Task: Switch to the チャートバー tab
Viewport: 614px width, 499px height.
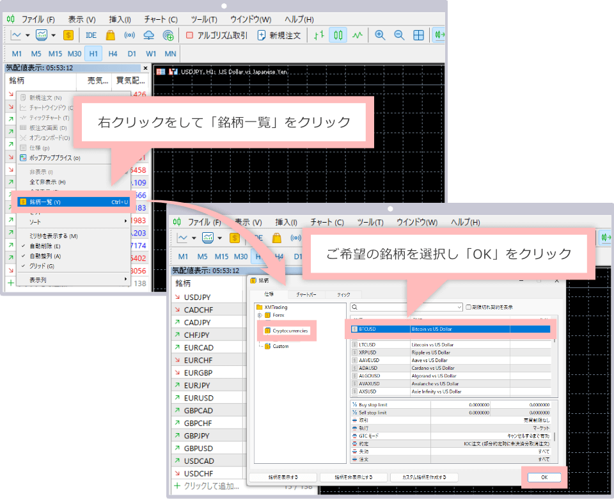Action: [x=304, y=295]
